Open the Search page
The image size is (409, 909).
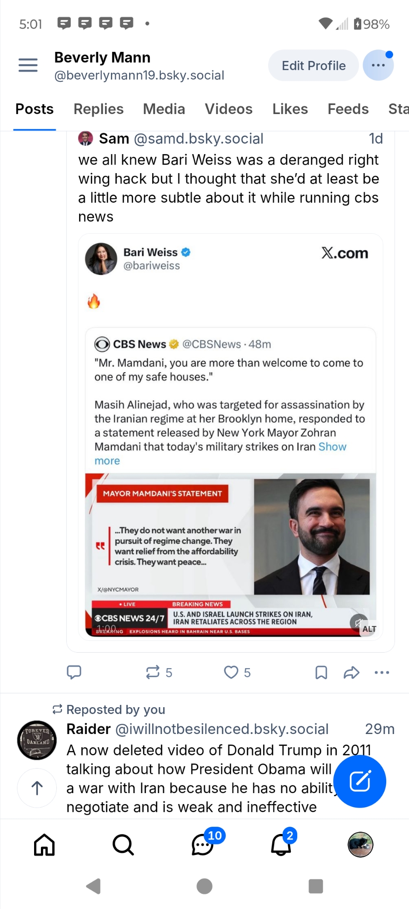click(123, 845)
